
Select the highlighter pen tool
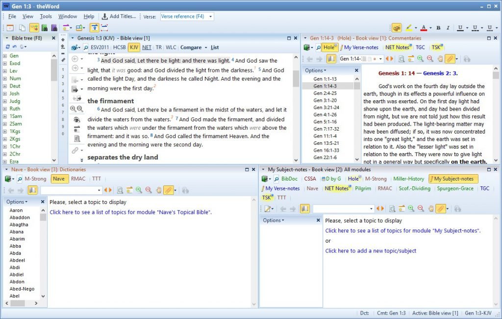coord(410,28)
